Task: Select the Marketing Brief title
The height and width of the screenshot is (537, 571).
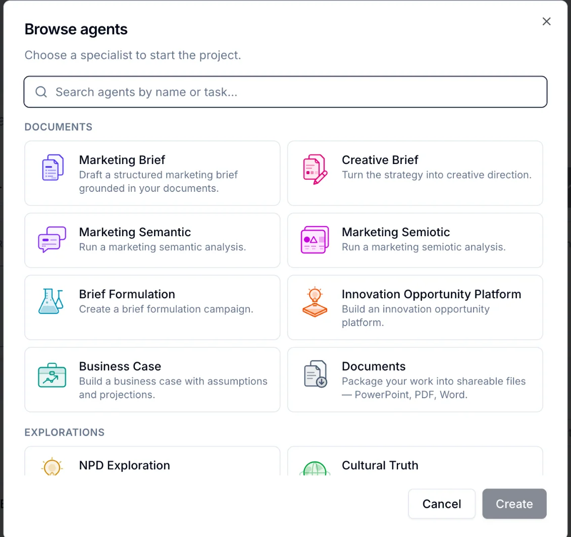Action: tap(122, 160)
